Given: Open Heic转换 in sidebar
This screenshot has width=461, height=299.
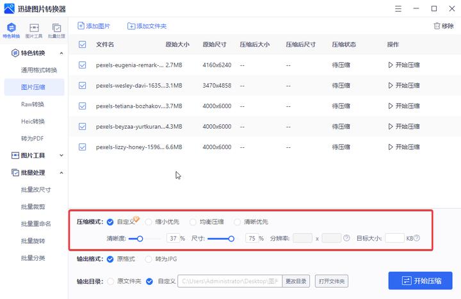Looking at the screenshot, I should click(x=33, y=121).
